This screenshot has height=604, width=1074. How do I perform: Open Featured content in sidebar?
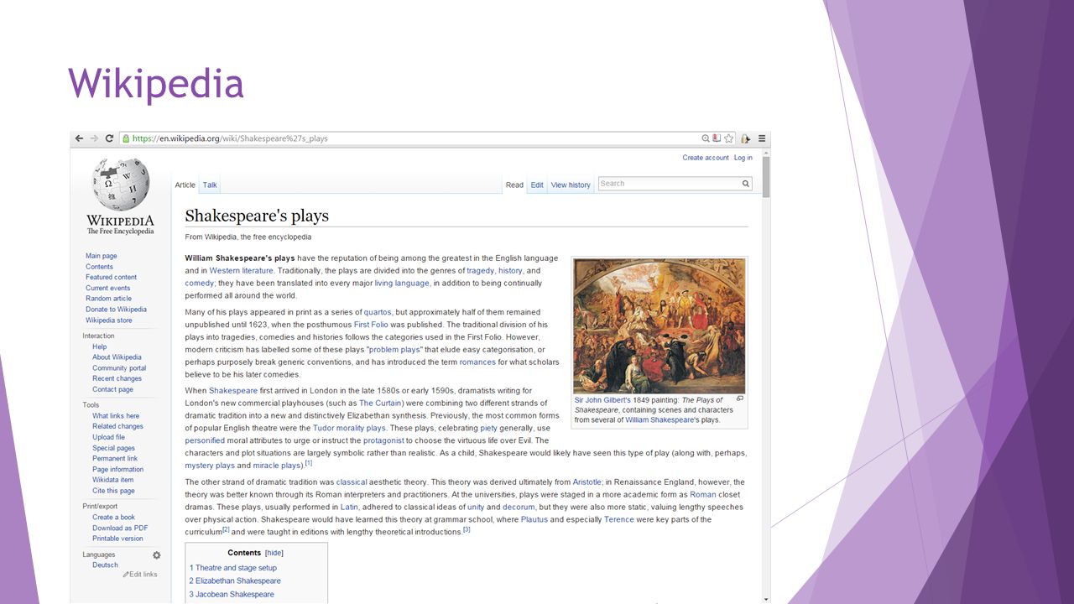[x=111, y=277]
